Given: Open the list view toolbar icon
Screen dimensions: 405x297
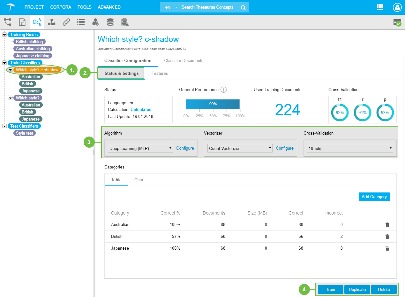Looking at the screenshot, I should 81,22.
